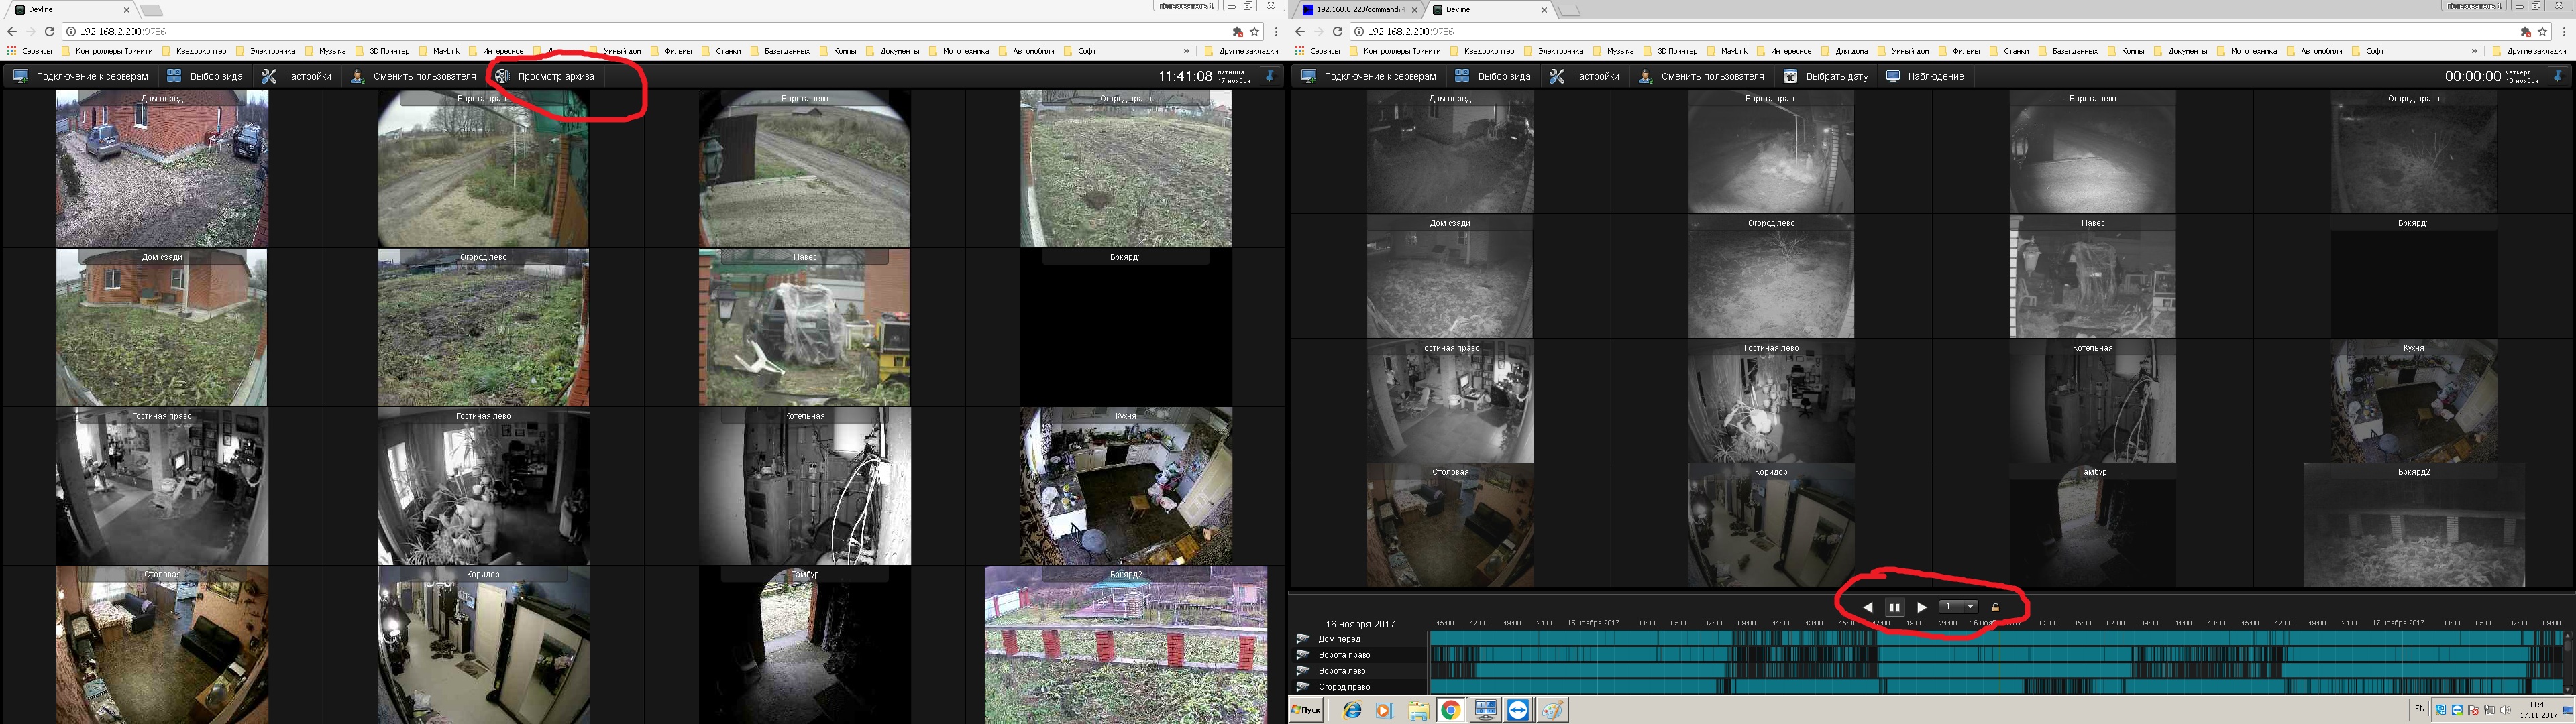
Task: Play archive backward with reverse arrow
Action: coord(1868,607)
